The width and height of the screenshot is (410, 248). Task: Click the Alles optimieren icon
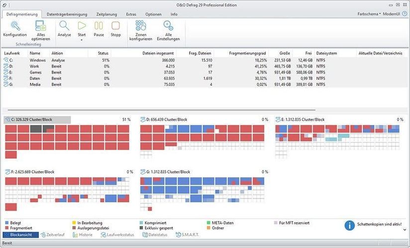[41, 26]
